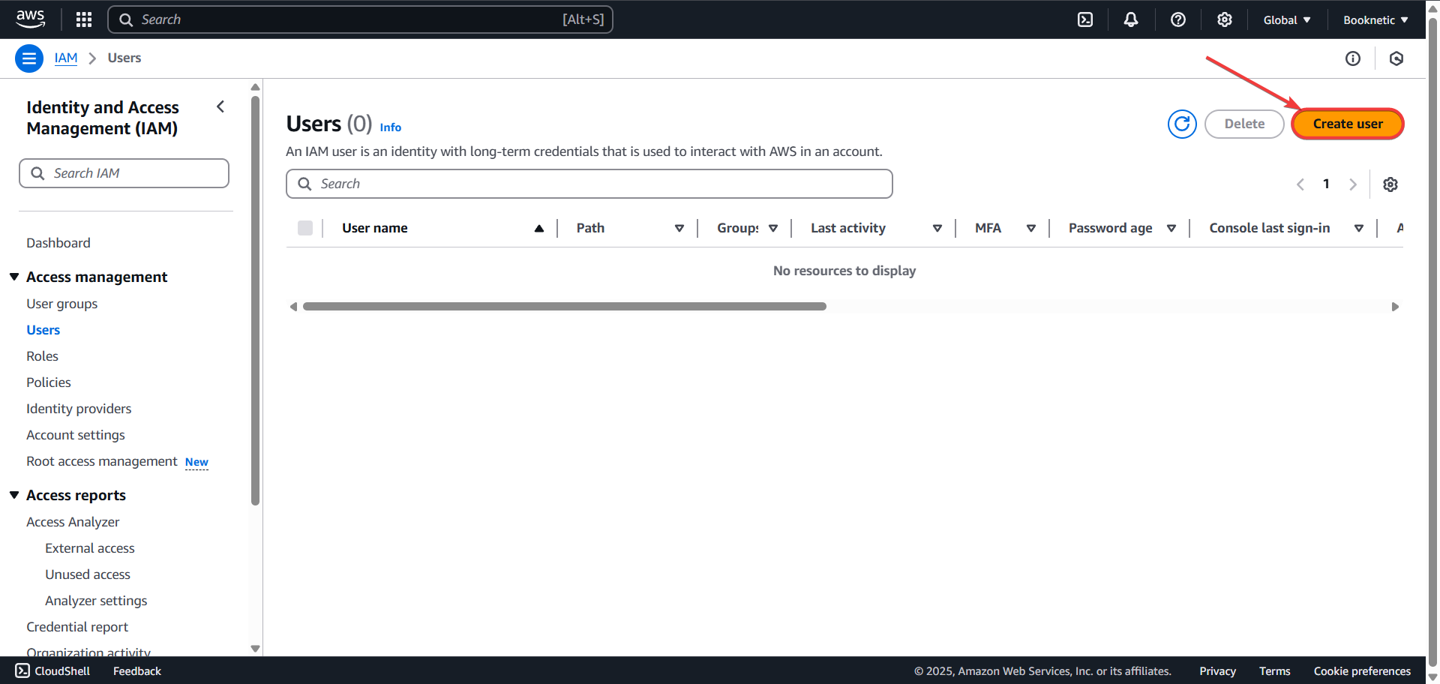Open Cookie preferences in footer
Image resolution: width=1440 pixels, height=684 pixels.
[1362, 670]
